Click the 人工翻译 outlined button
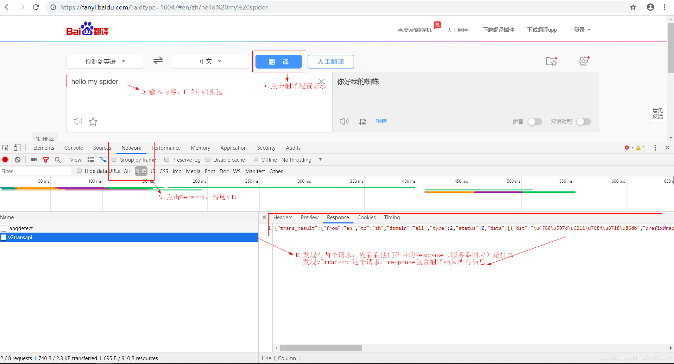Image resolution: width=674 pixels, height=364 pixels. [x=331, y=61]
